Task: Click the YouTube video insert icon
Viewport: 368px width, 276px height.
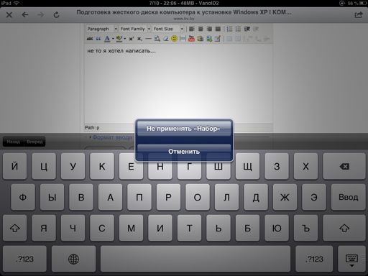Action: [191, 38]
